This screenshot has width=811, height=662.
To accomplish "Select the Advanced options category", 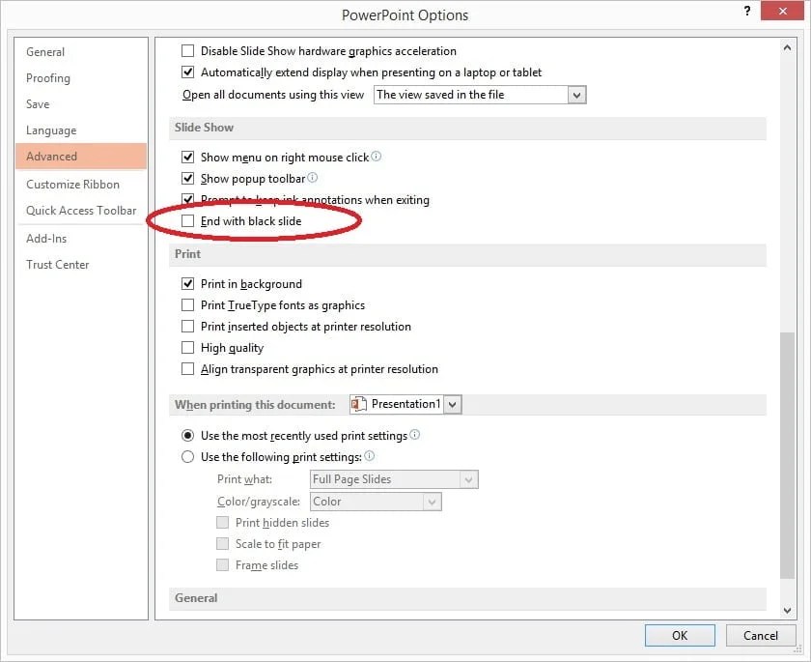I will (x=81, y=157).
